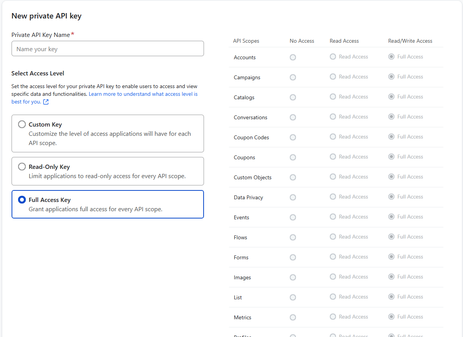Select Full Access for Images scope
Viewport: 463px width, 337px height.
coord(391,277)
